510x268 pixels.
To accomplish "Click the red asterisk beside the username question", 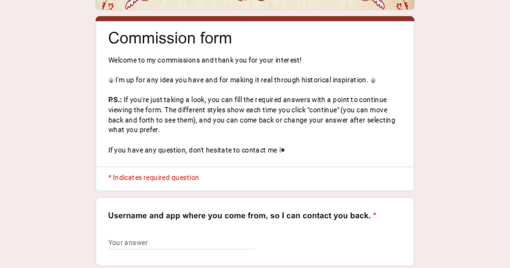I will (374, 216).
